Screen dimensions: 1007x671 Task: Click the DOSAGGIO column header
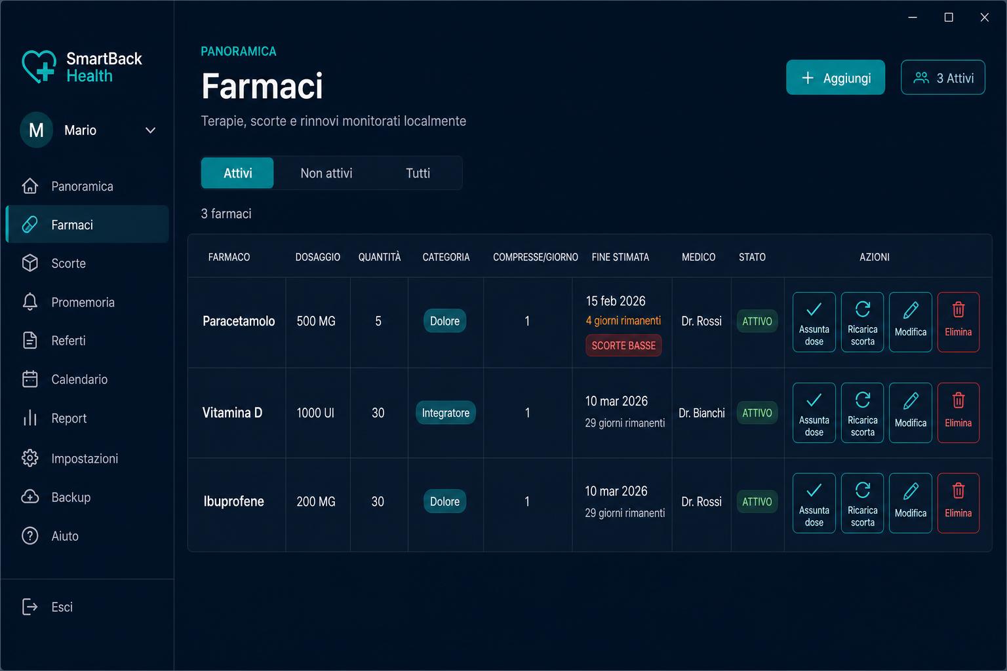click(318, 257)
